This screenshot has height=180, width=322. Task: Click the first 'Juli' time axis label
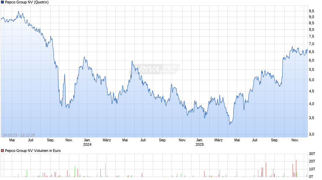(30, 140)
